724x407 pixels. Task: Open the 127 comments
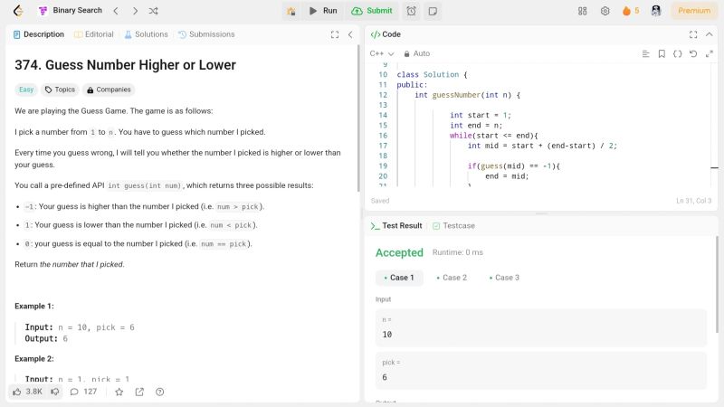83,392
